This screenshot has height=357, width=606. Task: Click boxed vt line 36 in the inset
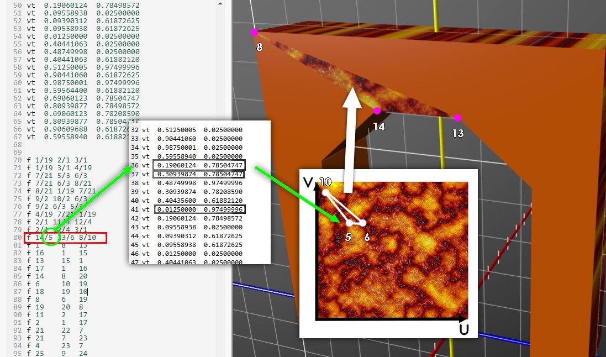click(200, 164)
